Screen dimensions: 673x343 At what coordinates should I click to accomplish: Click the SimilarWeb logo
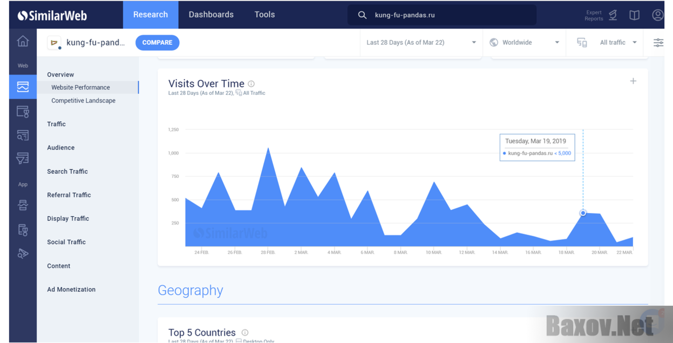pyautogui.click(x=52, y=15)
